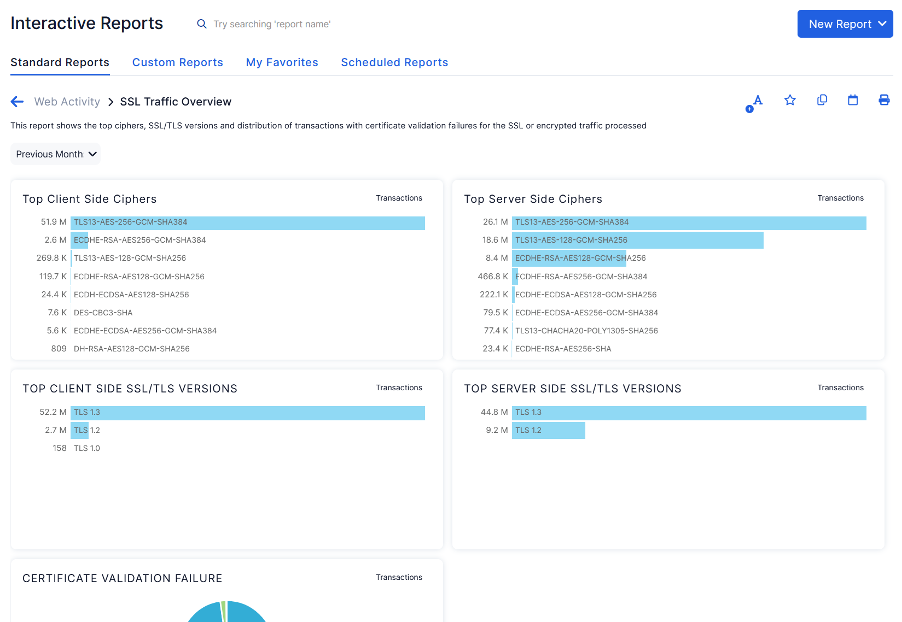Select ECDHE-RSA-AES128-GCM-SHA256 server cipher bar
This screenshot has height=622, width=902.
(569, 258)
